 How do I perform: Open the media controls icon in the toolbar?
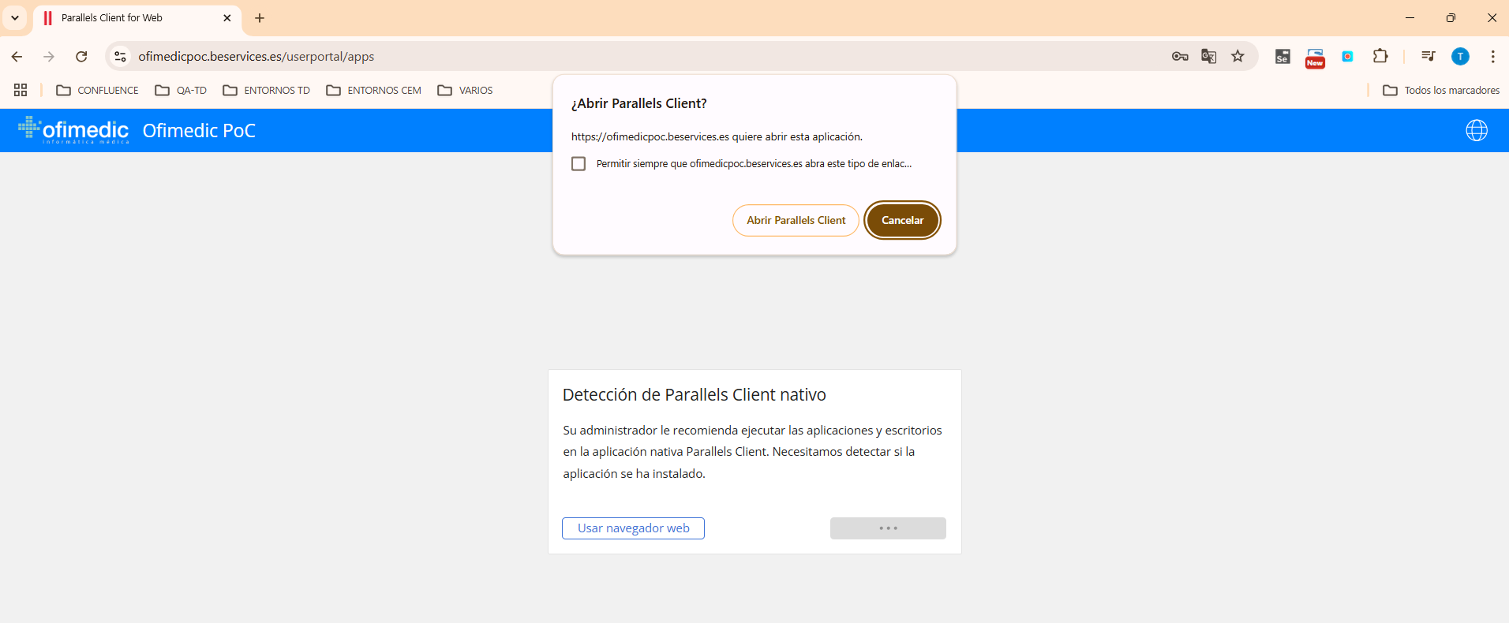tap(1428, 56)
